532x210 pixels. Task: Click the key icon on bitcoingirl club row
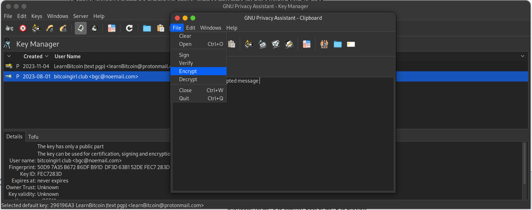pos(9,77)
